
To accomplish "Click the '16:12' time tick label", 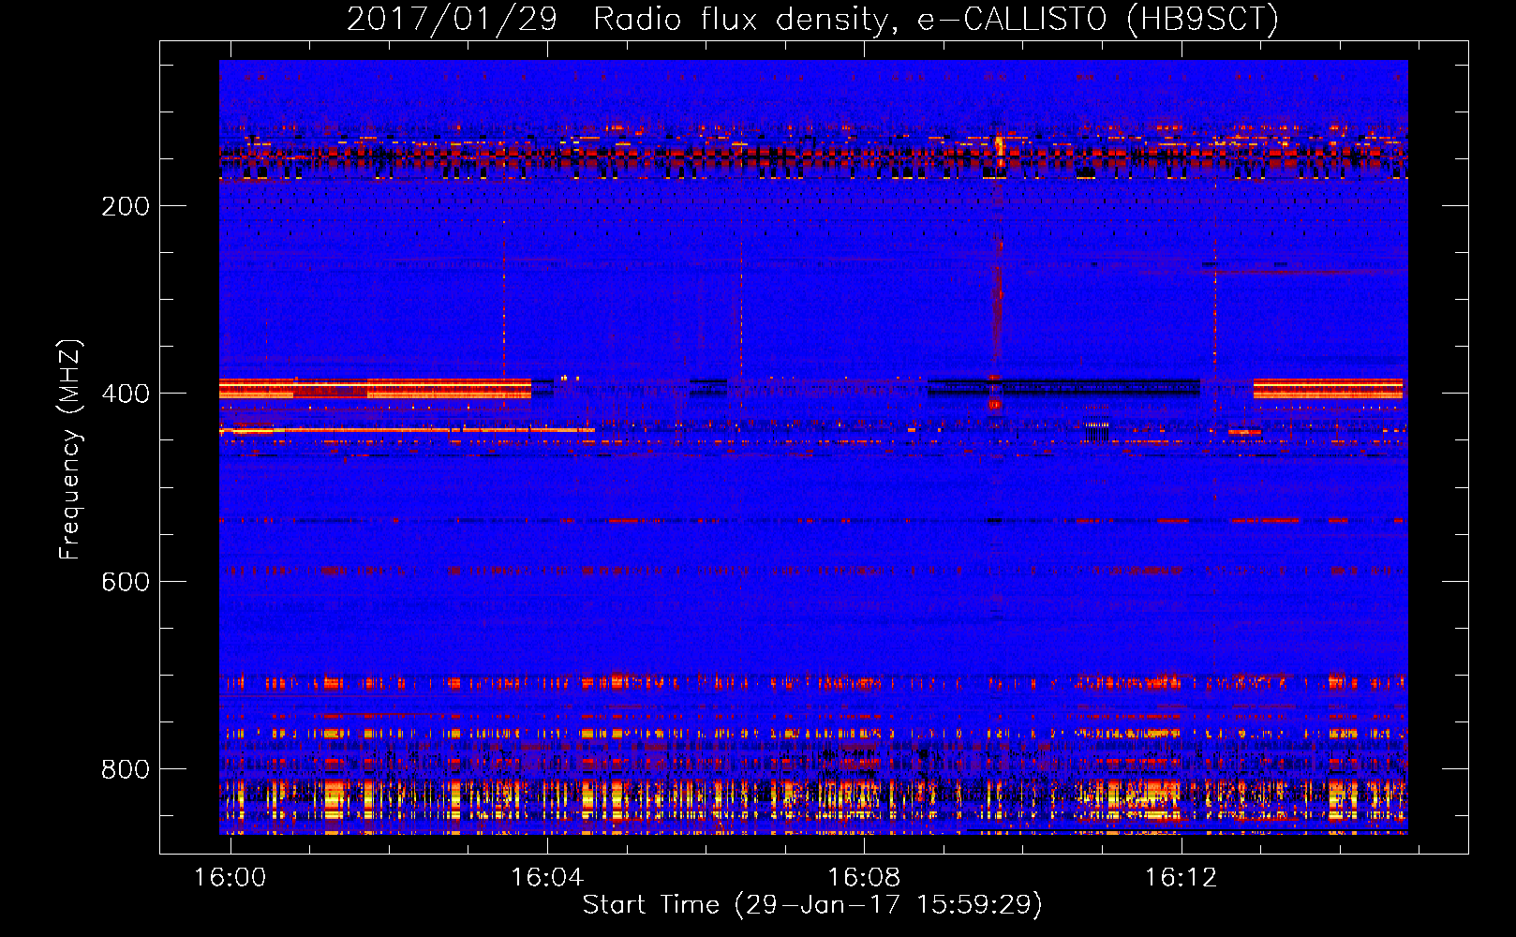I will (1181, 877).
